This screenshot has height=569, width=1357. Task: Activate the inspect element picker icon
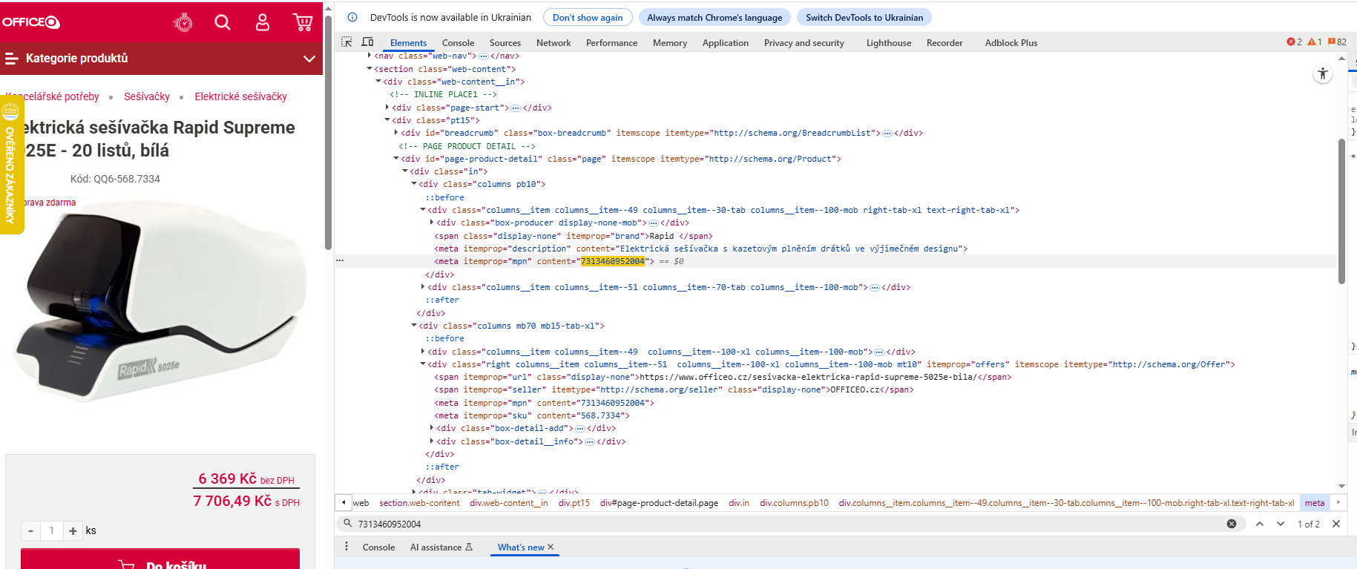(346, 42)
